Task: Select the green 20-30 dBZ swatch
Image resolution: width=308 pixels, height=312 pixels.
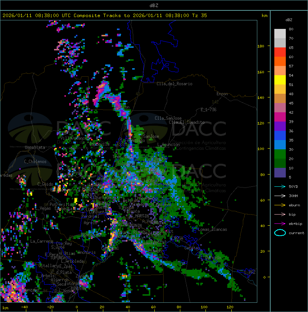Action: 280,154
